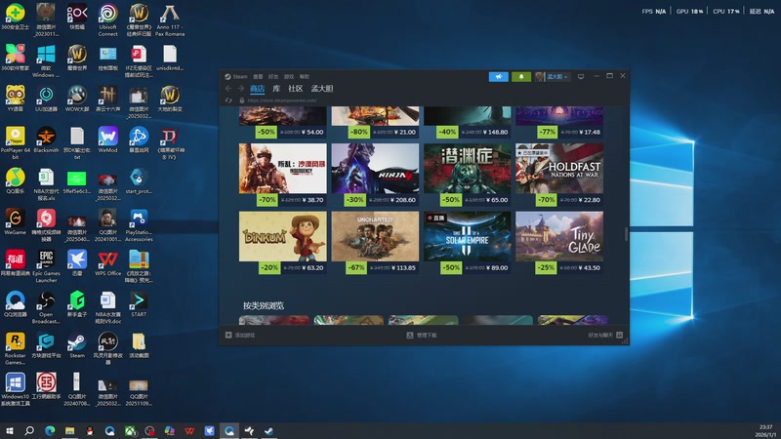Open 好友与聊天 in the Steam footer

pyautogui.click(x=605, y=335)
